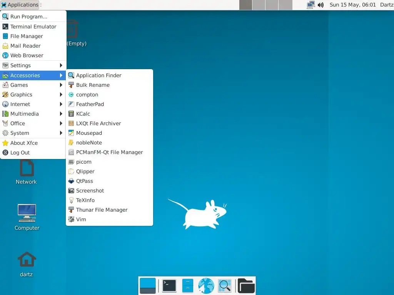394x295 pixels.
Task: Click the Show Desktop dock icon
Action: (x=148, y=286)
